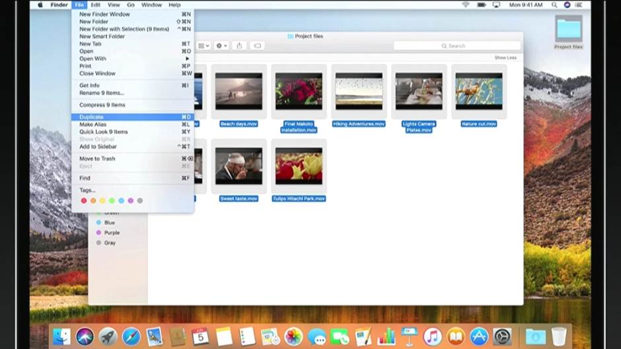
Task: Apply the green tag color in File menu
Action: pos(112,201)
